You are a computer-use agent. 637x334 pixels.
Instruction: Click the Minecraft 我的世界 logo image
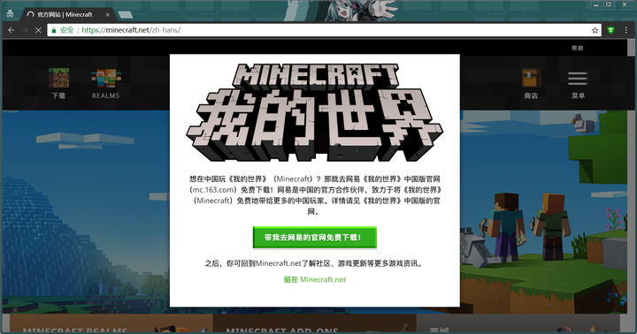pyautogui.click(x=314, y=111)
